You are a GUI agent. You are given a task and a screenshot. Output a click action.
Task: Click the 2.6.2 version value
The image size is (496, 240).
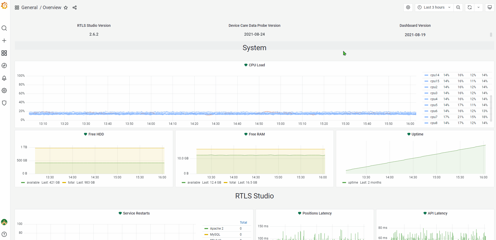point(94,34)
